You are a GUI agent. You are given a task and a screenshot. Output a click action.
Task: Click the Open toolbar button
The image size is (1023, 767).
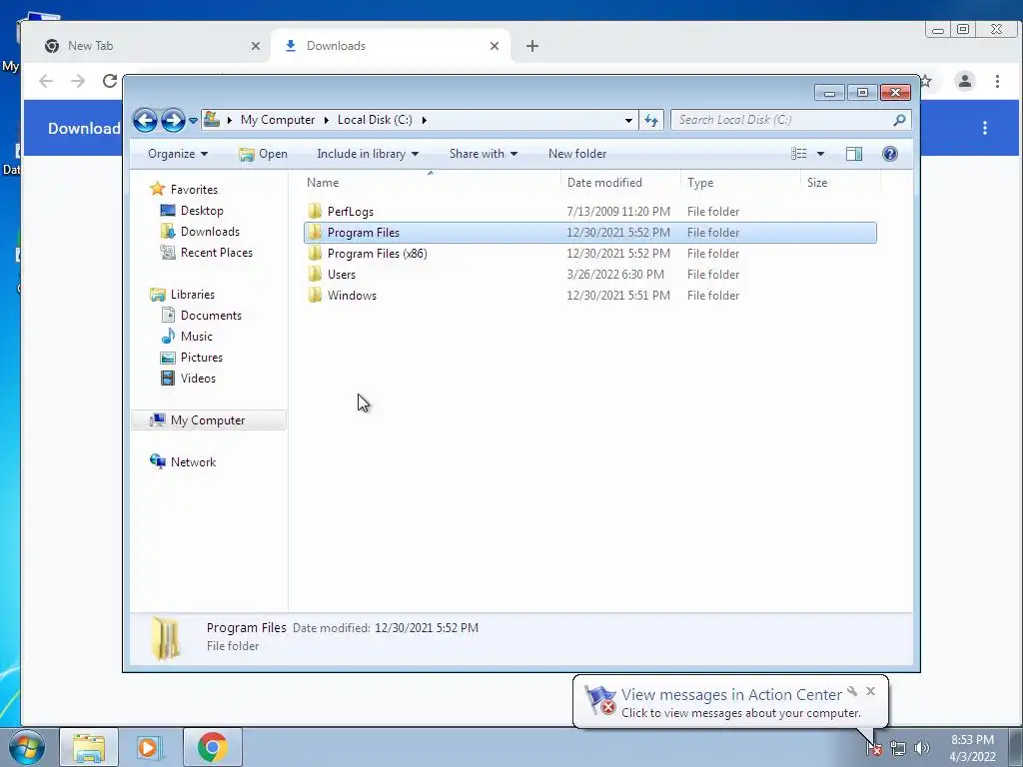click(264, 154)
